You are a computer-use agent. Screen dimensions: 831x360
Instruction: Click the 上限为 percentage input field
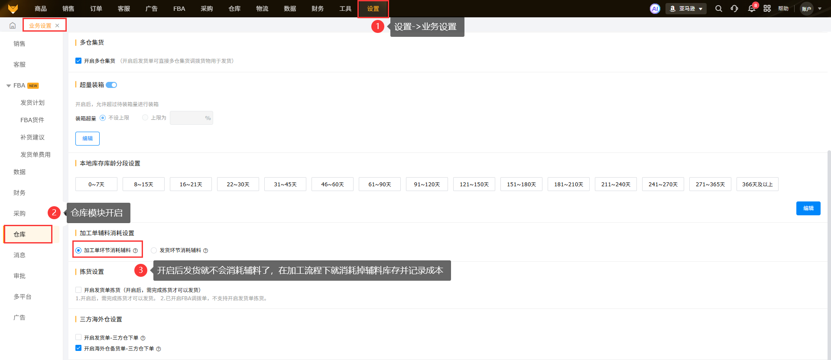coord(192,118)
